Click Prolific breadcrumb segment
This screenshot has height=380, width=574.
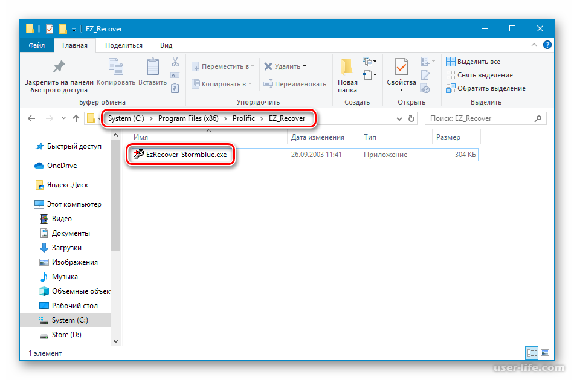[x=243, y=118]
